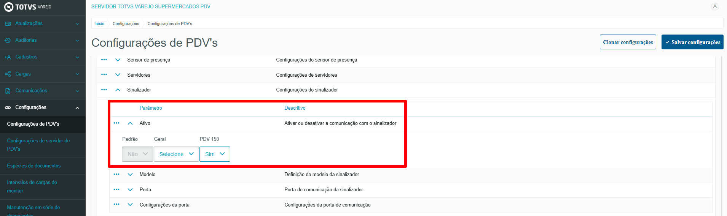Click 'Porta de comunicação da sinalizador' text
Image resolution: width=727 pixels, height=216 pixels.
click(x=324, y=190)
